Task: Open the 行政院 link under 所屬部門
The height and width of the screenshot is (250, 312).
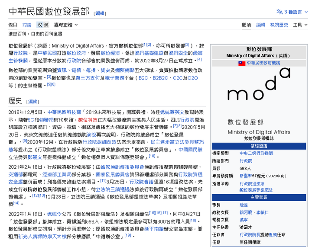Action: tap(246, 161)
